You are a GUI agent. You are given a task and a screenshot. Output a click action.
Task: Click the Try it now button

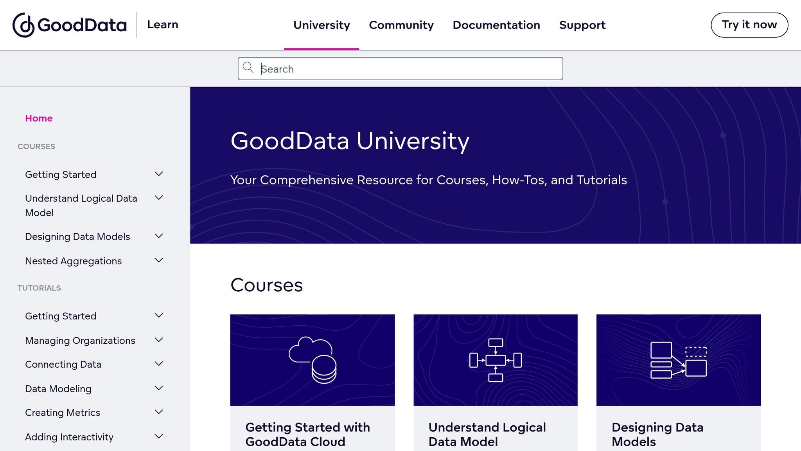pos(749,24)
